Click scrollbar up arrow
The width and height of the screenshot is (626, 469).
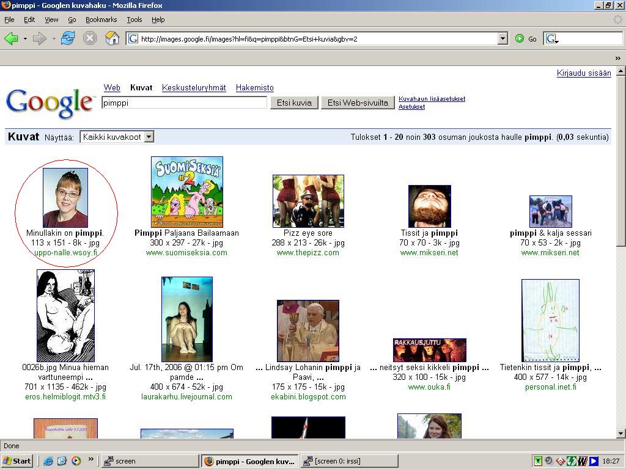click(x=621, y=71)
